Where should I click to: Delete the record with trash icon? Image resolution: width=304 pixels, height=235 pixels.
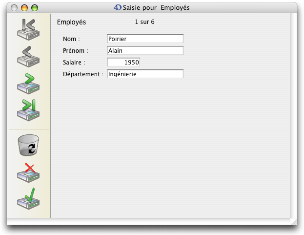point(28,145)
